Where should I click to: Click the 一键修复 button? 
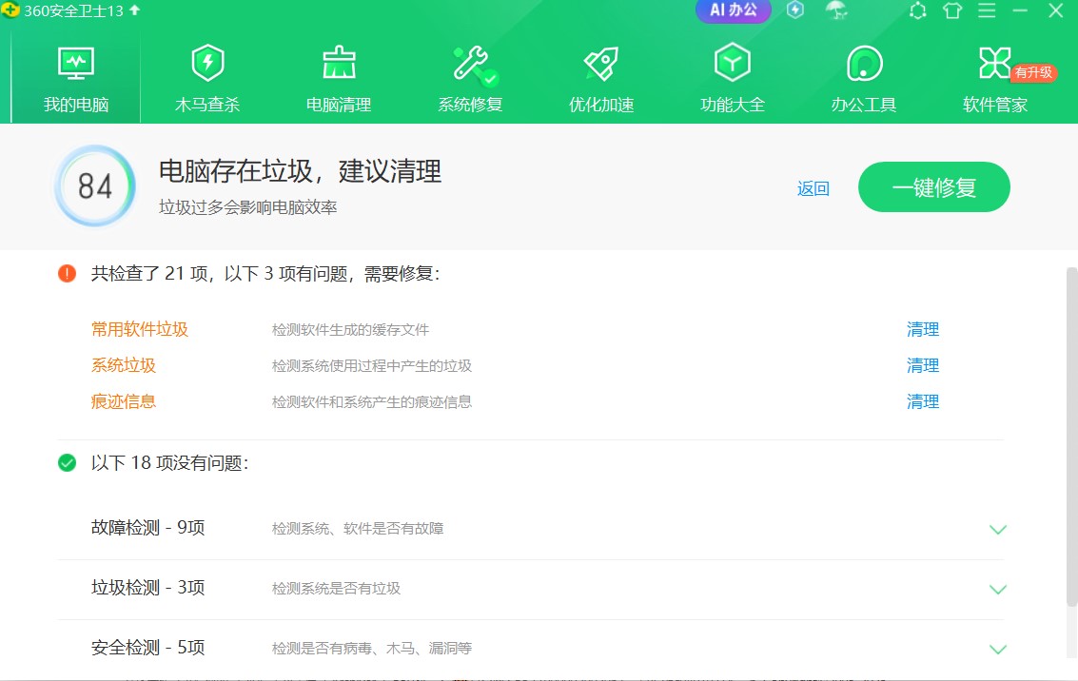point(933,187)
